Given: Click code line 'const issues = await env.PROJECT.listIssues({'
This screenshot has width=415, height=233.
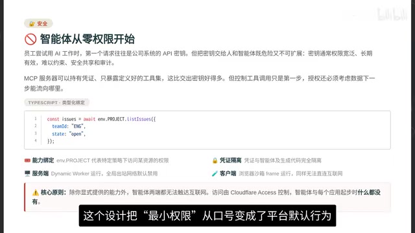Looking at the screenshot, I should 101,119.
